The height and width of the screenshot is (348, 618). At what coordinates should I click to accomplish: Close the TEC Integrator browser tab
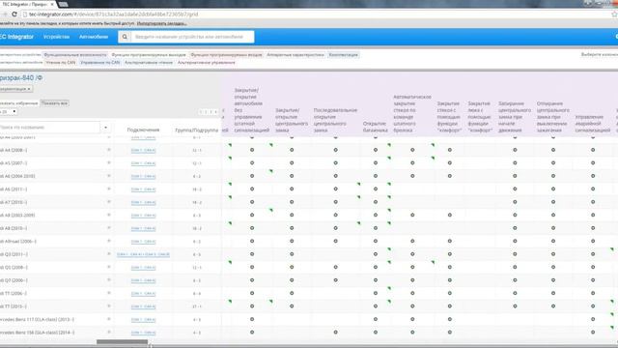pyautogui.click(x=51, y=4)
